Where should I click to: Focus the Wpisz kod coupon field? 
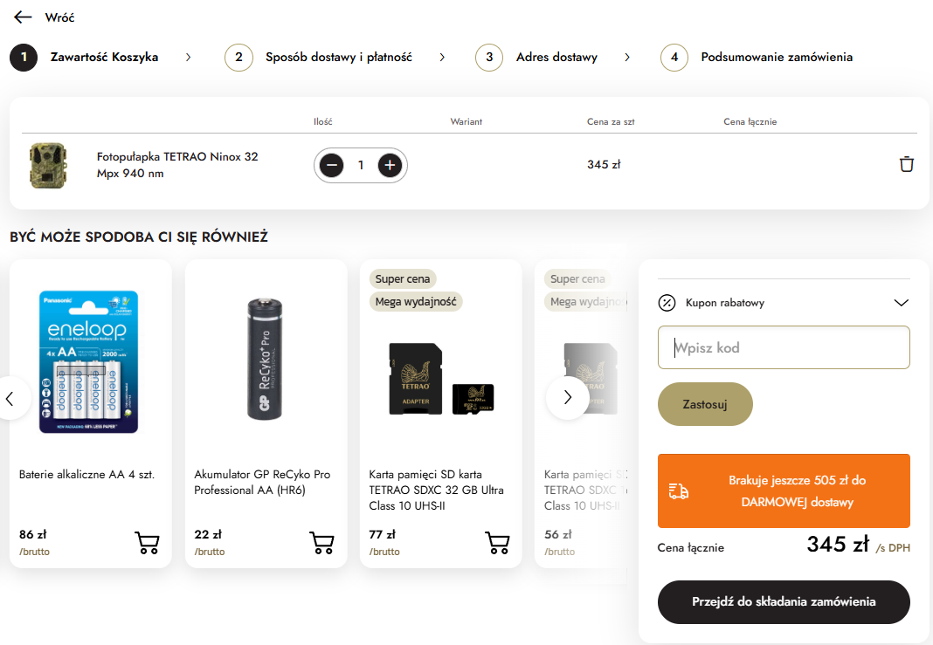[x=784, y=347]
